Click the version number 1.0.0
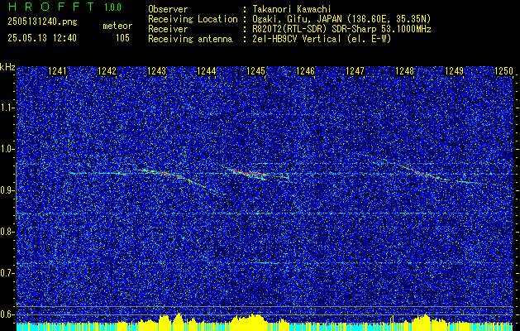 pyautogui.click(x=112, y=7)
